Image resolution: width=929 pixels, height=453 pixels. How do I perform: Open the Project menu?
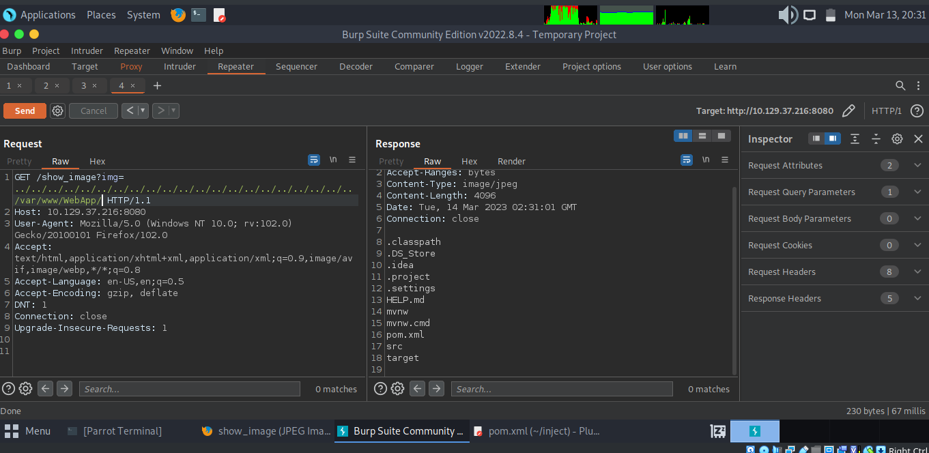46,50
